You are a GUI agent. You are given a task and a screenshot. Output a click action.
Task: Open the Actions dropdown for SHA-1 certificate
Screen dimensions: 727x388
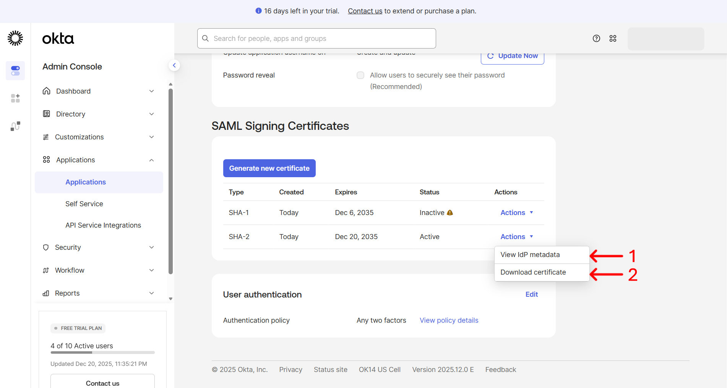click(x=516, y=212)
